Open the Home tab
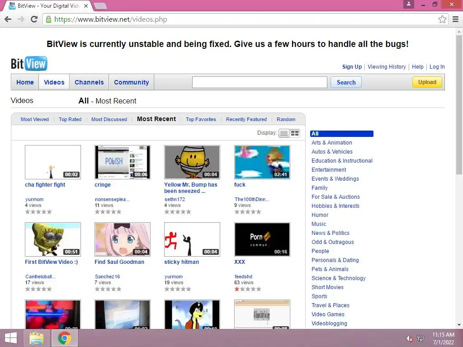 (x=25, y=82)
